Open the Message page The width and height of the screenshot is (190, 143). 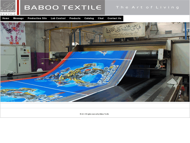18,18
